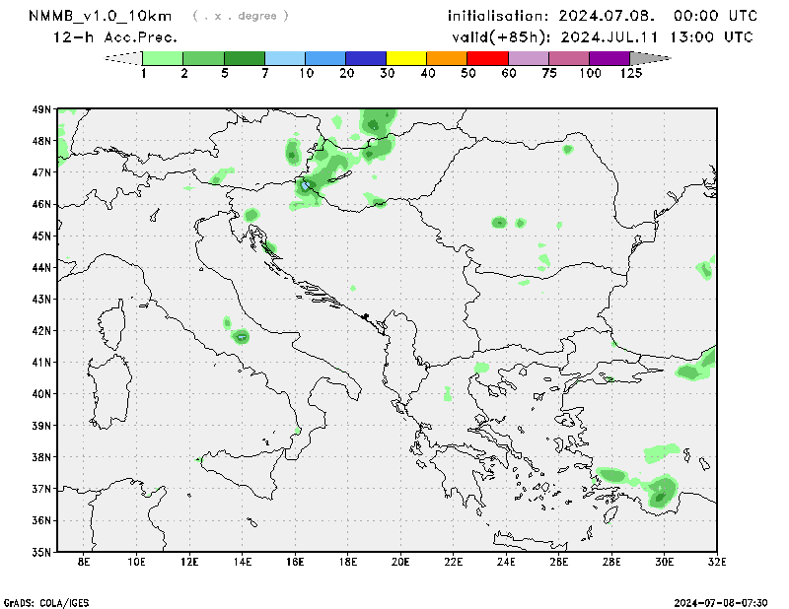The image size is (789, 609).
Task: Click the gray arrow at legend's right end
Action: [x=650, y=59]
